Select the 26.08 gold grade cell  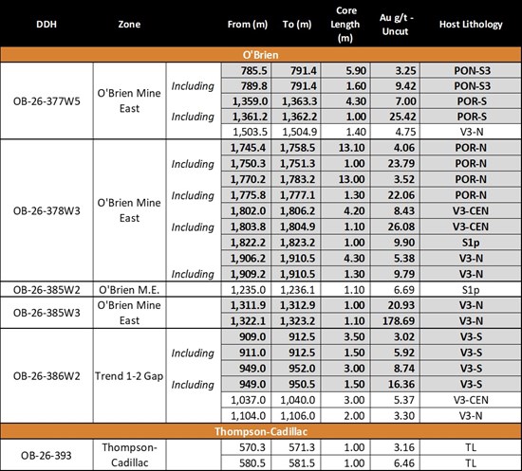click(396, 226)
